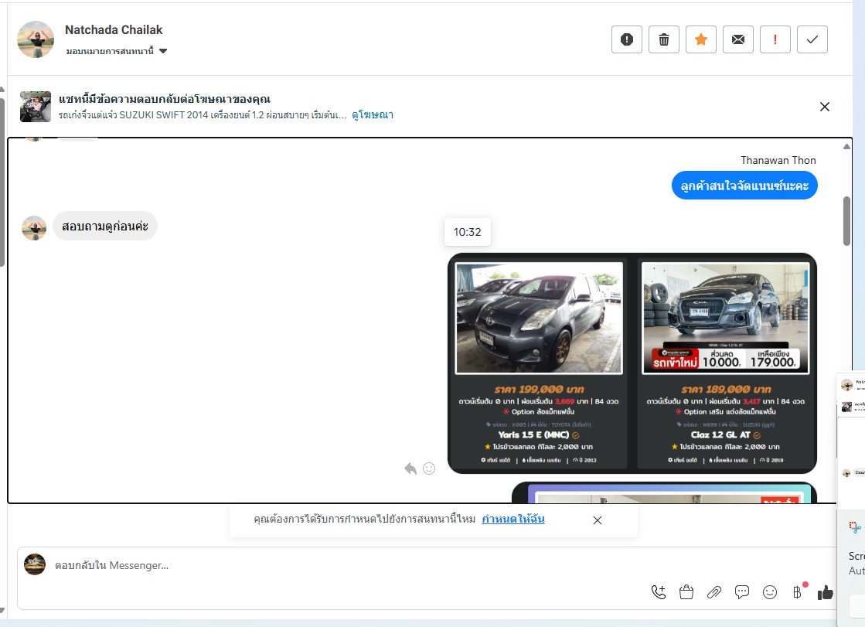The height and width of the screenshot is (627, 865).
Task: Click the 10:32 timestamp tooltip
Action: click(x=467, y=232)
